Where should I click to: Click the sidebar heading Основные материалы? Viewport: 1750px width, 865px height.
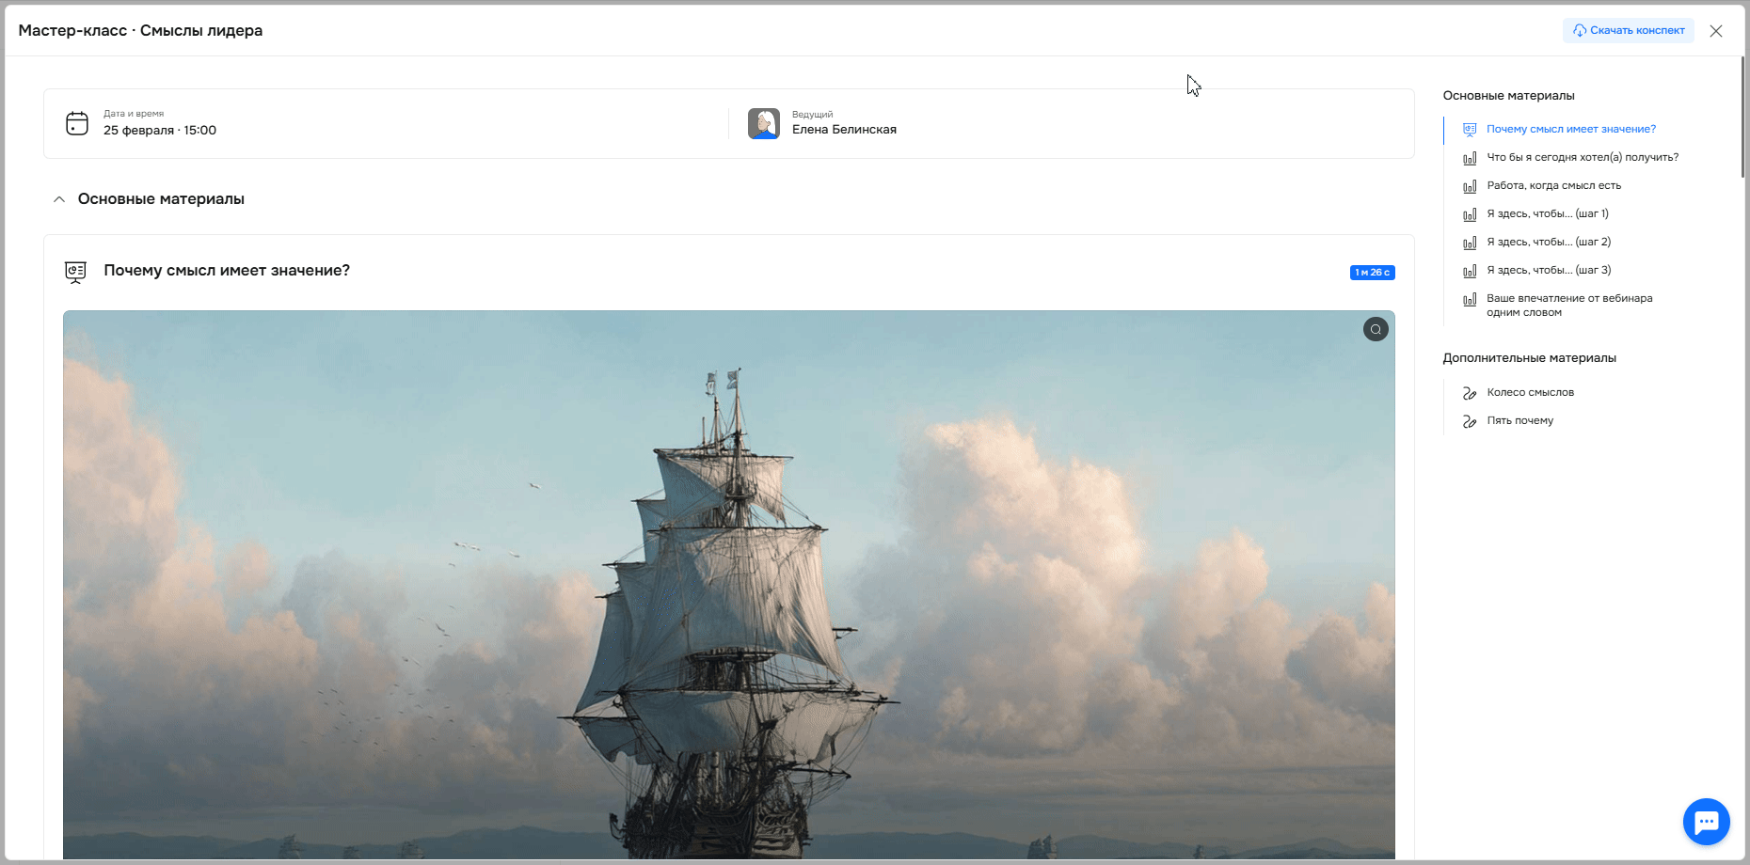(1508, 96)
